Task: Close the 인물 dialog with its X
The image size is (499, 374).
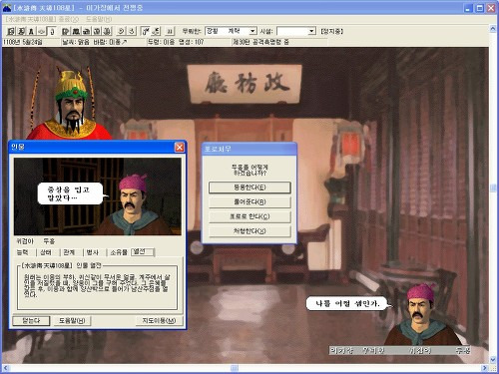Action: 180,148
